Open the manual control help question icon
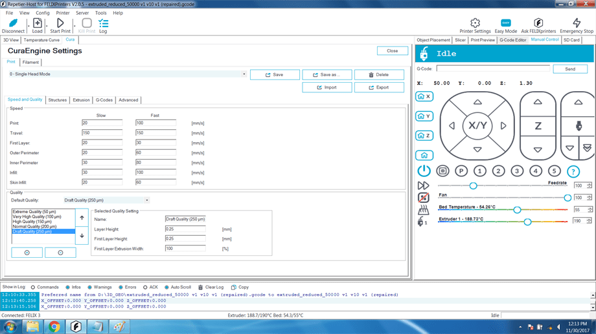 pos(573,171)
